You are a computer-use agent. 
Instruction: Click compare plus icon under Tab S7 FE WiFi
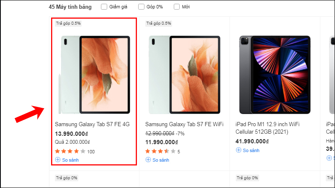click(x=148, y=160)
